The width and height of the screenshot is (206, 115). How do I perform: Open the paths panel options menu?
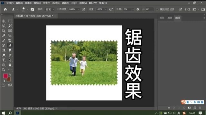204,18
